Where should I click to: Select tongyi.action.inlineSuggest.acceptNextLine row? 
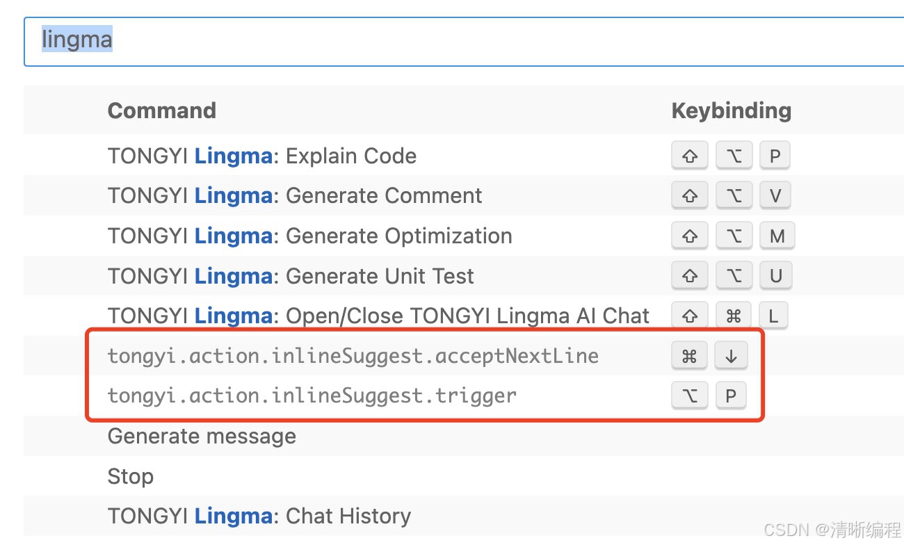coord(464,357)
